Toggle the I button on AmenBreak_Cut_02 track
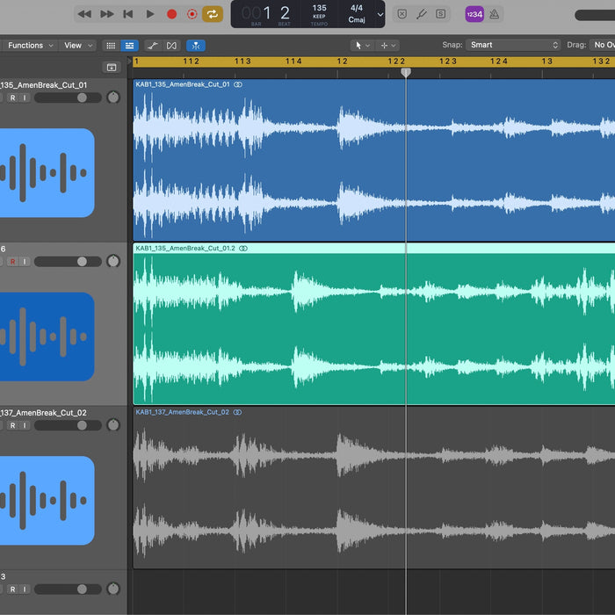The image size is (615, 615). (25, 425)
